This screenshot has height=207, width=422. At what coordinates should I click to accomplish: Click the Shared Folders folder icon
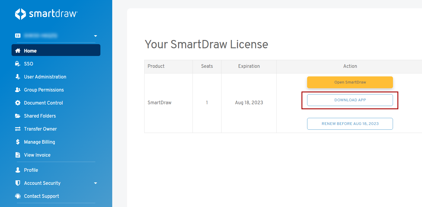click(18, 116)
